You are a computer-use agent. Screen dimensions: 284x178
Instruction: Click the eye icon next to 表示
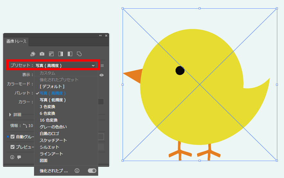click(x=102, y=75)
